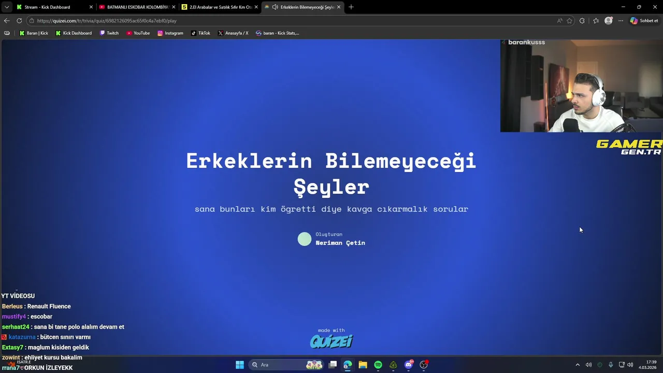The image size is (663, 373).
Task: Go back to the previous page
Action: tap(7, 21)
